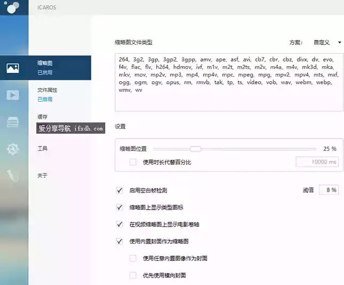Open the 关于 section
Screen dimensions: 344x285
(x=42, y=175)
